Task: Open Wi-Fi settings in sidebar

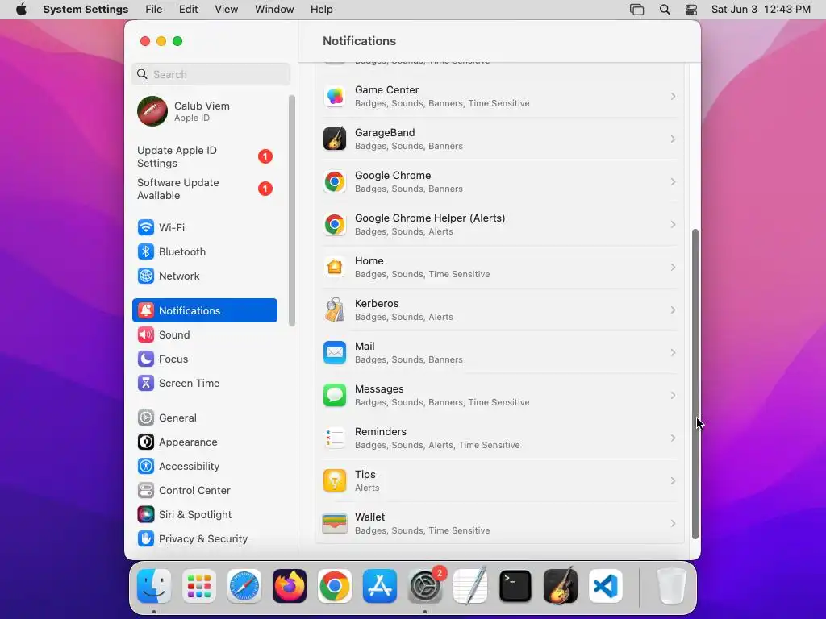Action: click(205, 227)
